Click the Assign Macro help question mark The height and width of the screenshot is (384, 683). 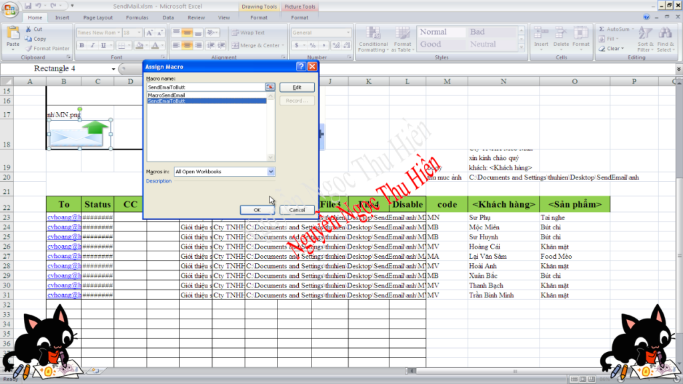(x=301, y=67)
